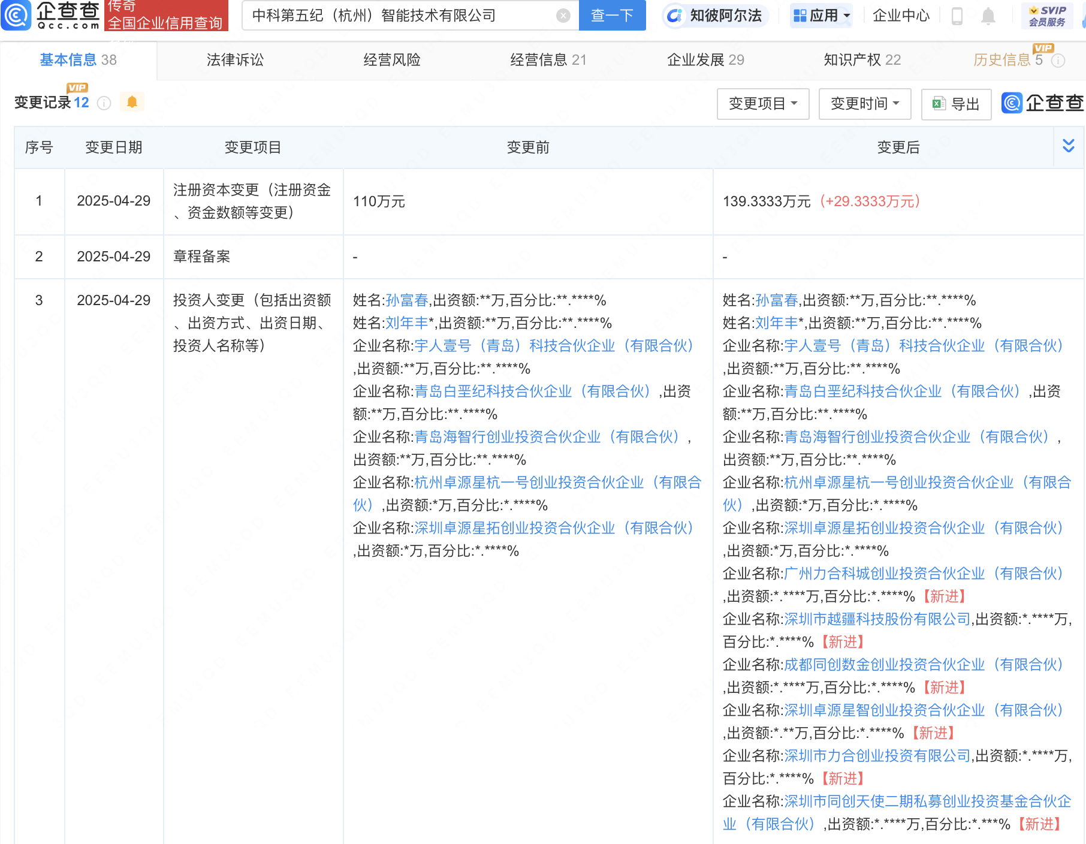Open 刘年丰 link in 变更前 column
This screenshot has height=844, width=1086.
click(x=407, y=323)
